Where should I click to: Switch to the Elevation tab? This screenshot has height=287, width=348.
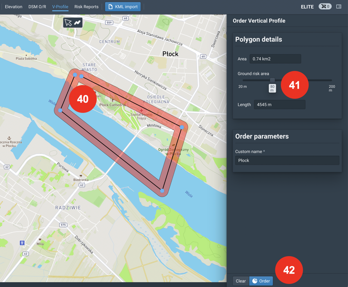tap(13, 7)
